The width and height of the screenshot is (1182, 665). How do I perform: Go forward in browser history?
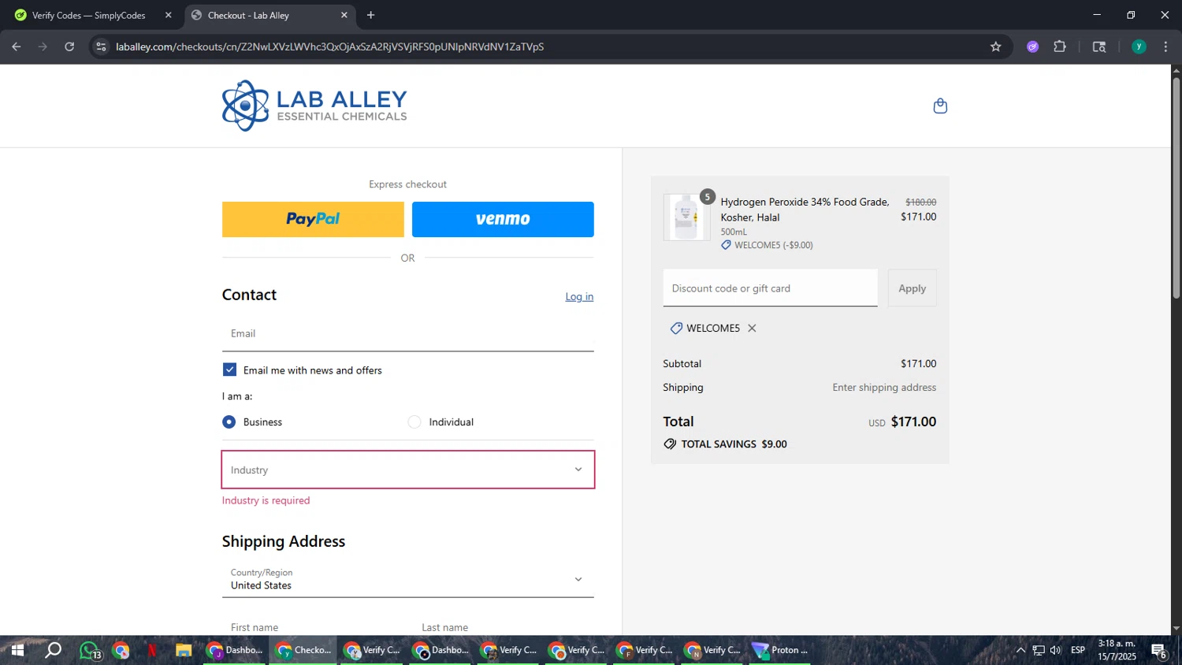43,46
